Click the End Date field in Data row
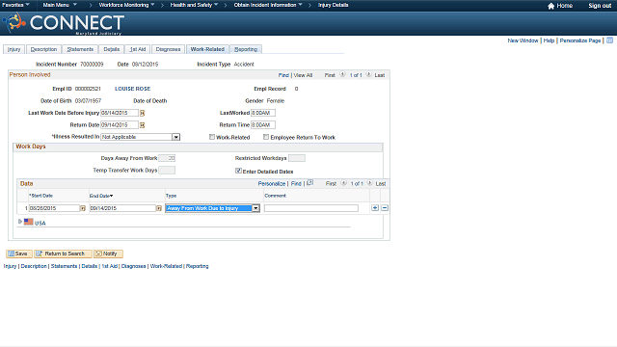 (x=122, y=208)
